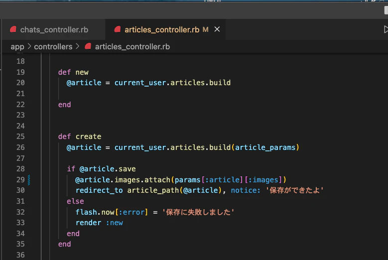Click line number 19 in the gutter
Screen dimensions: 388x260
[20, 72]
